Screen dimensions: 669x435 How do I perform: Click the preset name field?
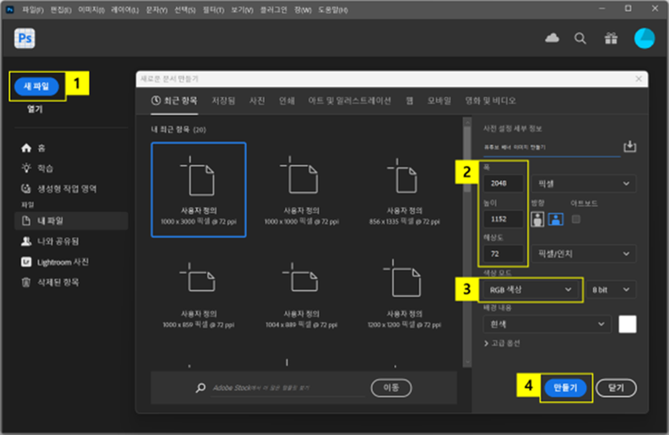[x=551, y=148]
